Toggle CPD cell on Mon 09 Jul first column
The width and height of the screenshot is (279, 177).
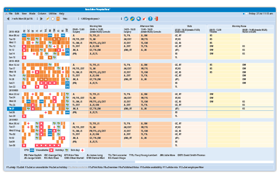coord(24,35)
